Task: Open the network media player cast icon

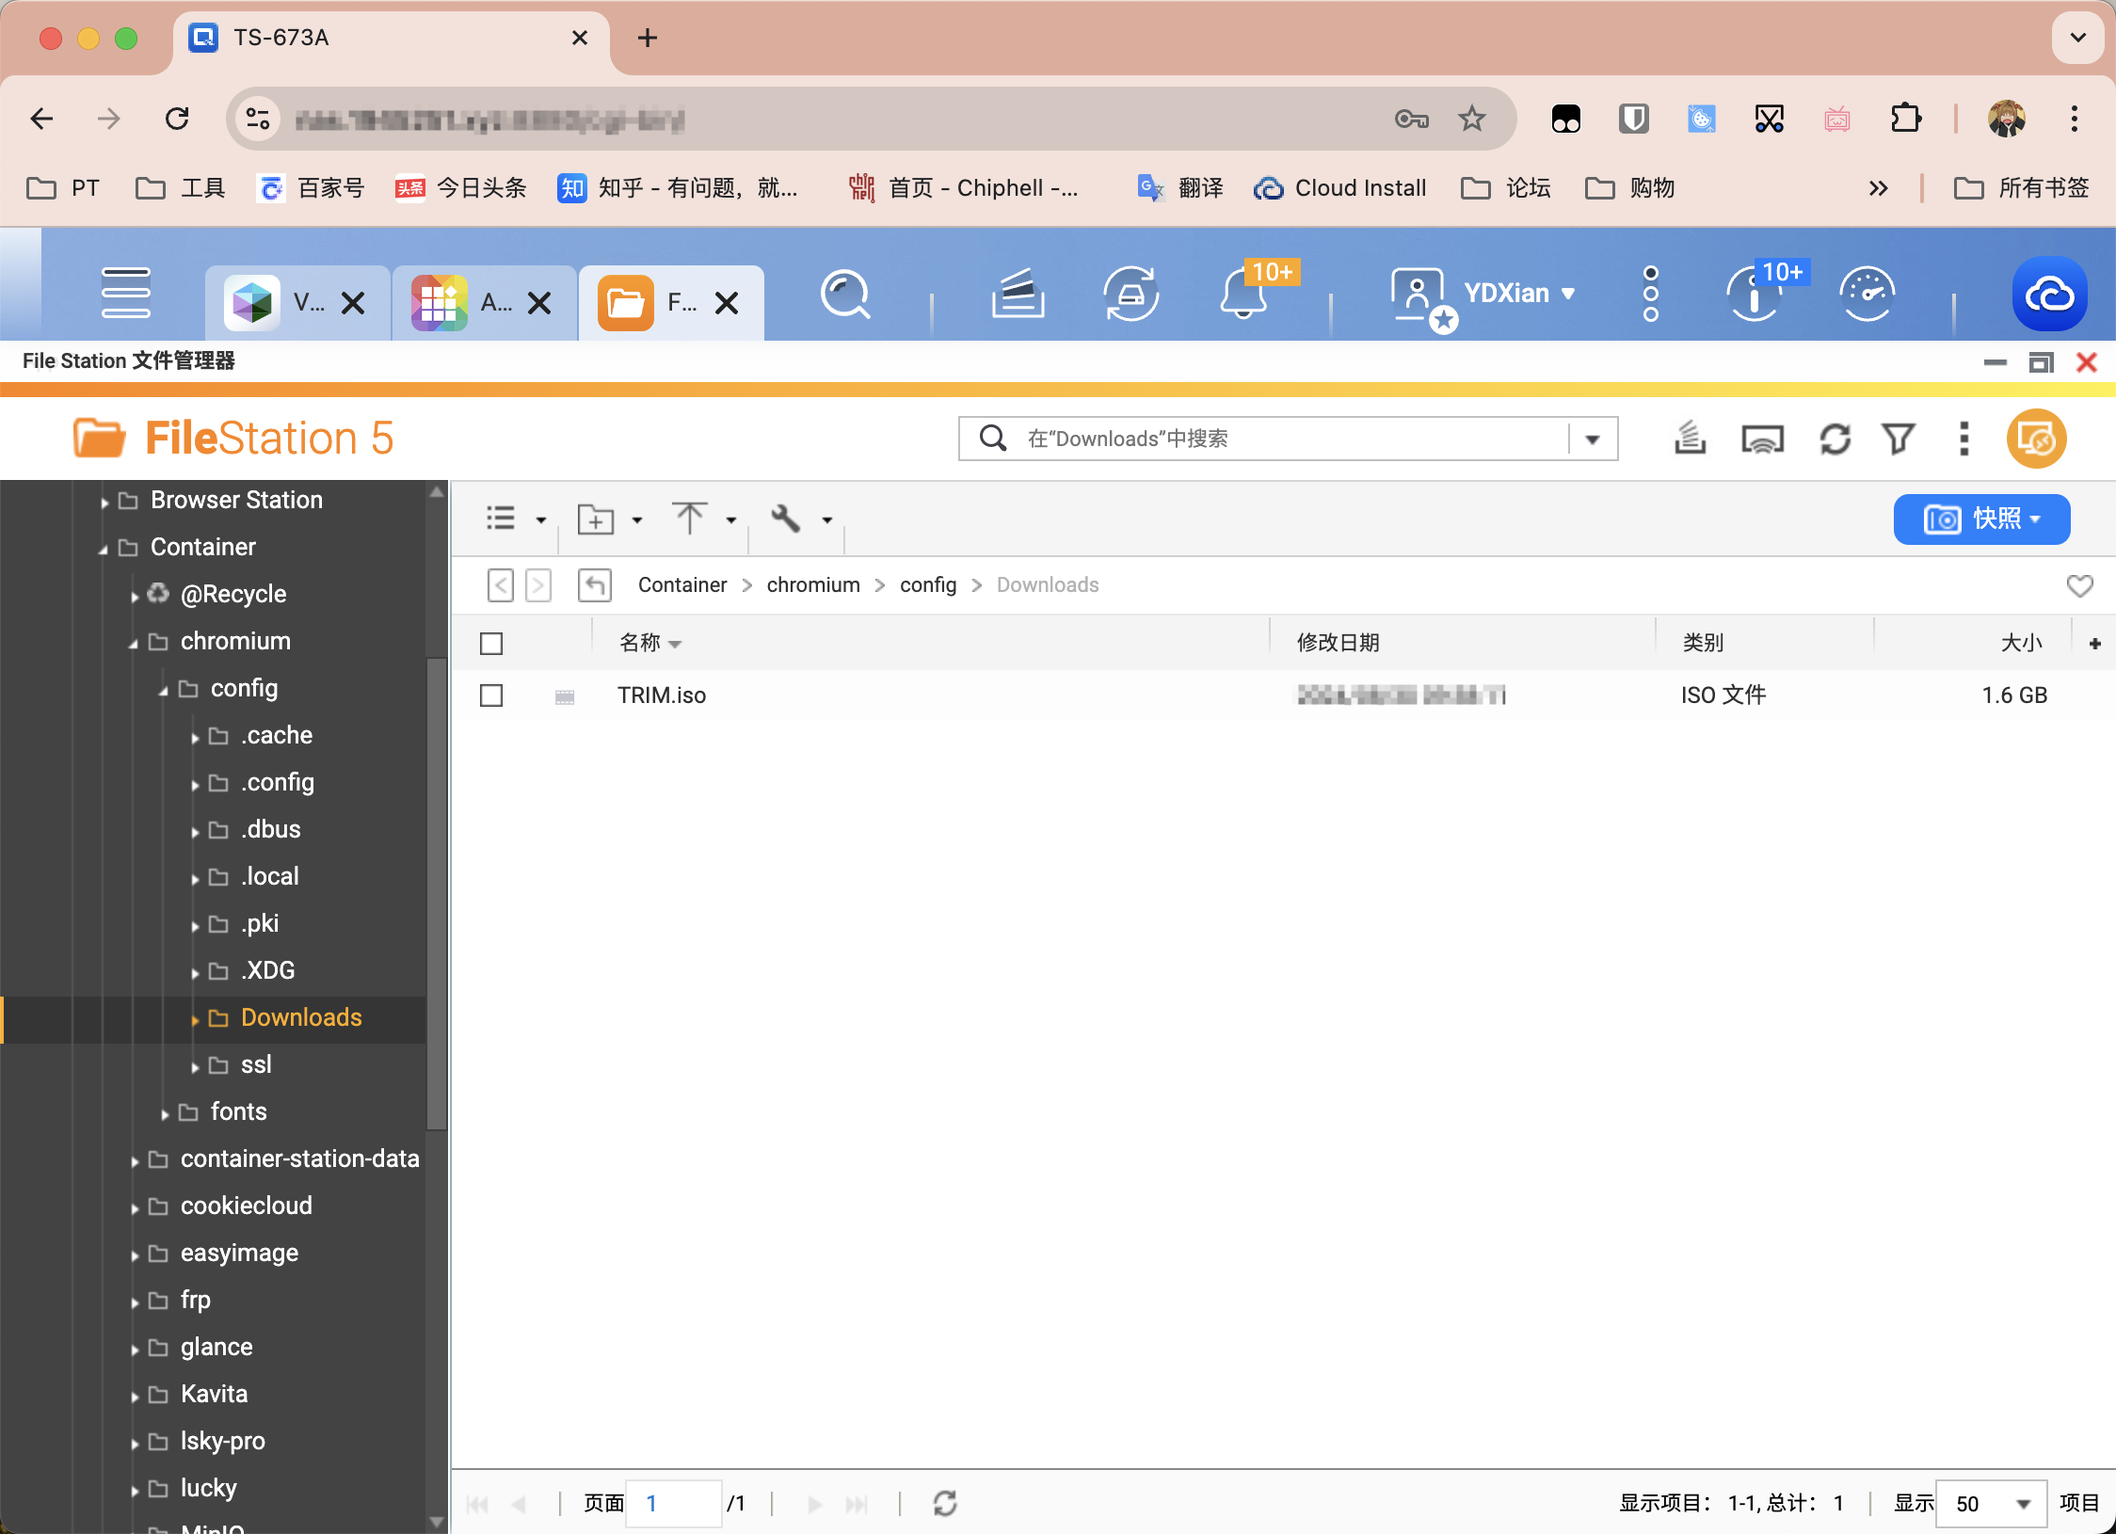Action: point(1762,439)
